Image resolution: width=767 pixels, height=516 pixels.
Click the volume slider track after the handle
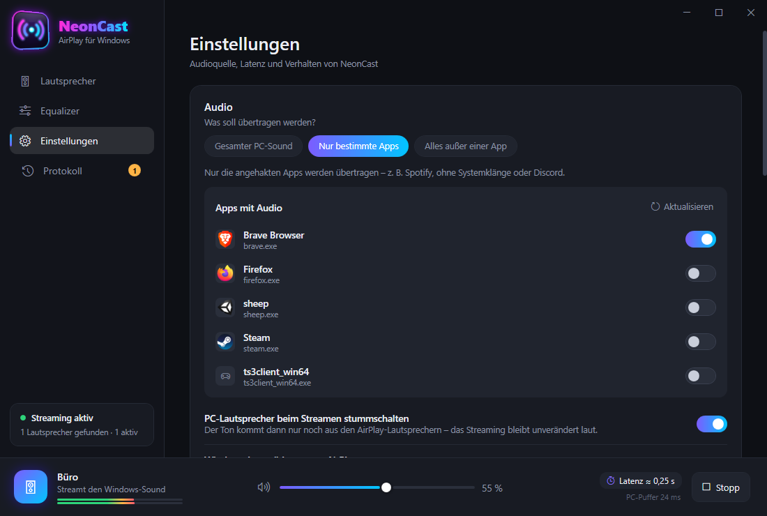point(433,487)
